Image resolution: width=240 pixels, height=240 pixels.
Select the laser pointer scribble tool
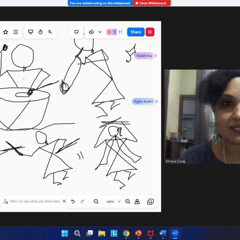[x=50, y=32]
